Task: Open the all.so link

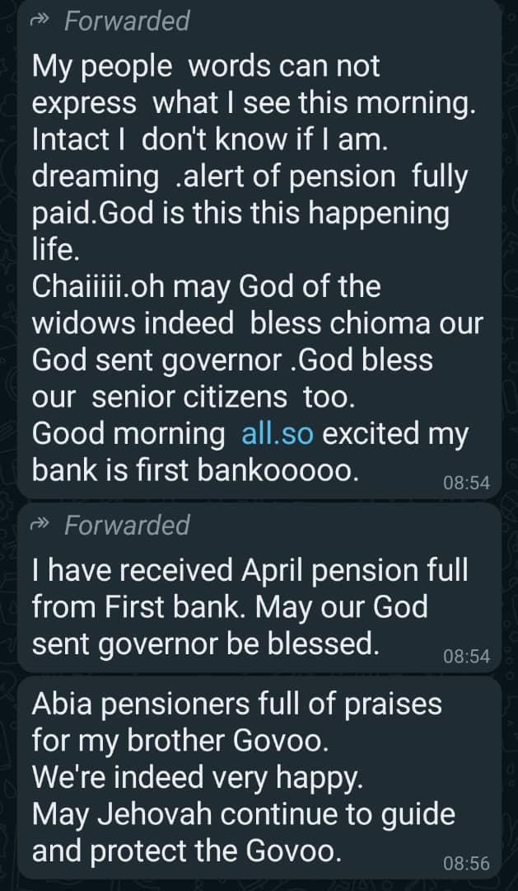Action: tap(278, 434)
